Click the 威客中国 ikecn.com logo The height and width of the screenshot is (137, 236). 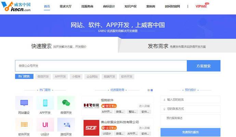pos(16,7)
